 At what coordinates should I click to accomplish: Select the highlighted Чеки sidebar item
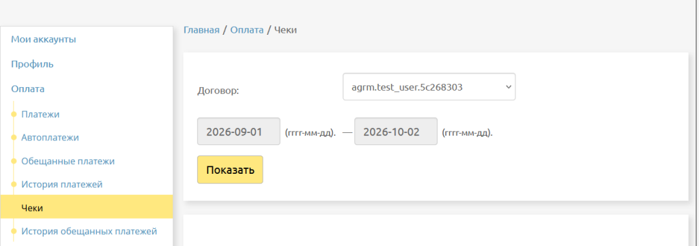click(87, 208)
